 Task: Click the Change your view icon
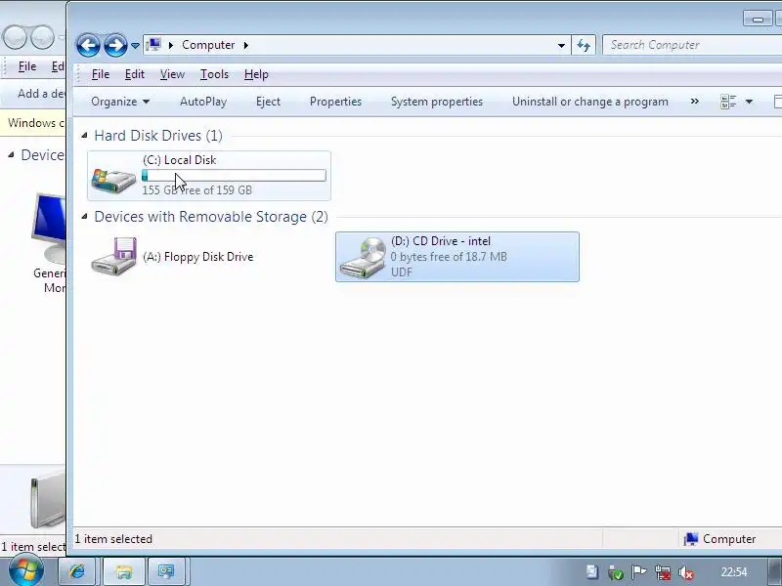tap(728, 102)
